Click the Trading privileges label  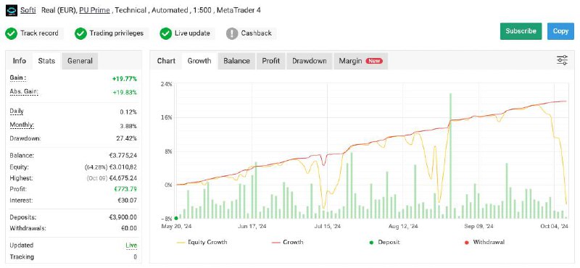(x=117, y=33)
